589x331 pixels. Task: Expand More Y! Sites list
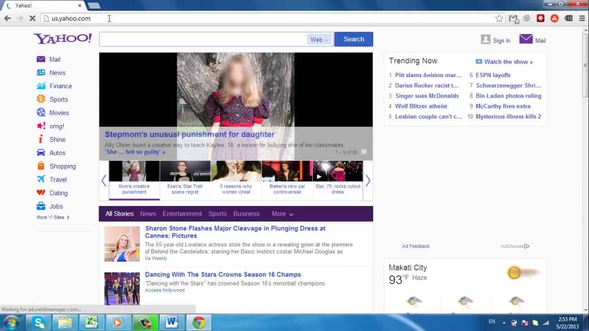point(53,217)
